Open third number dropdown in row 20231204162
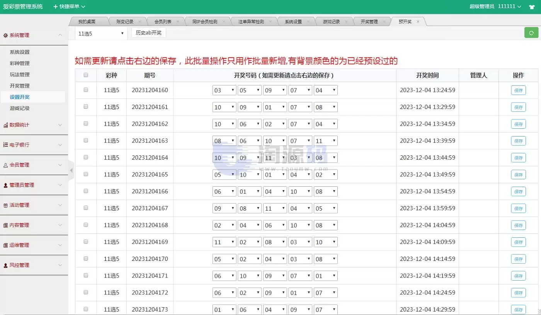The image size is (541, 315). (275, 124)
